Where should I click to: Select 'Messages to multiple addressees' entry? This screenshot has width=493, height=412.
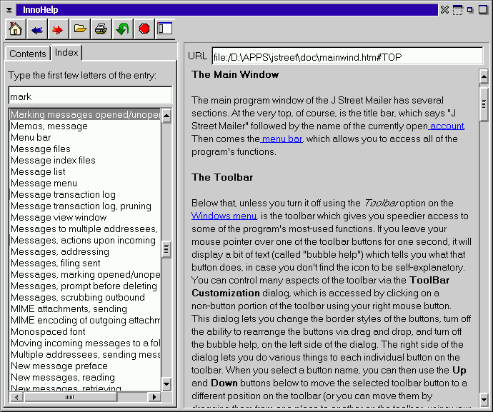(x=85, y=228)
